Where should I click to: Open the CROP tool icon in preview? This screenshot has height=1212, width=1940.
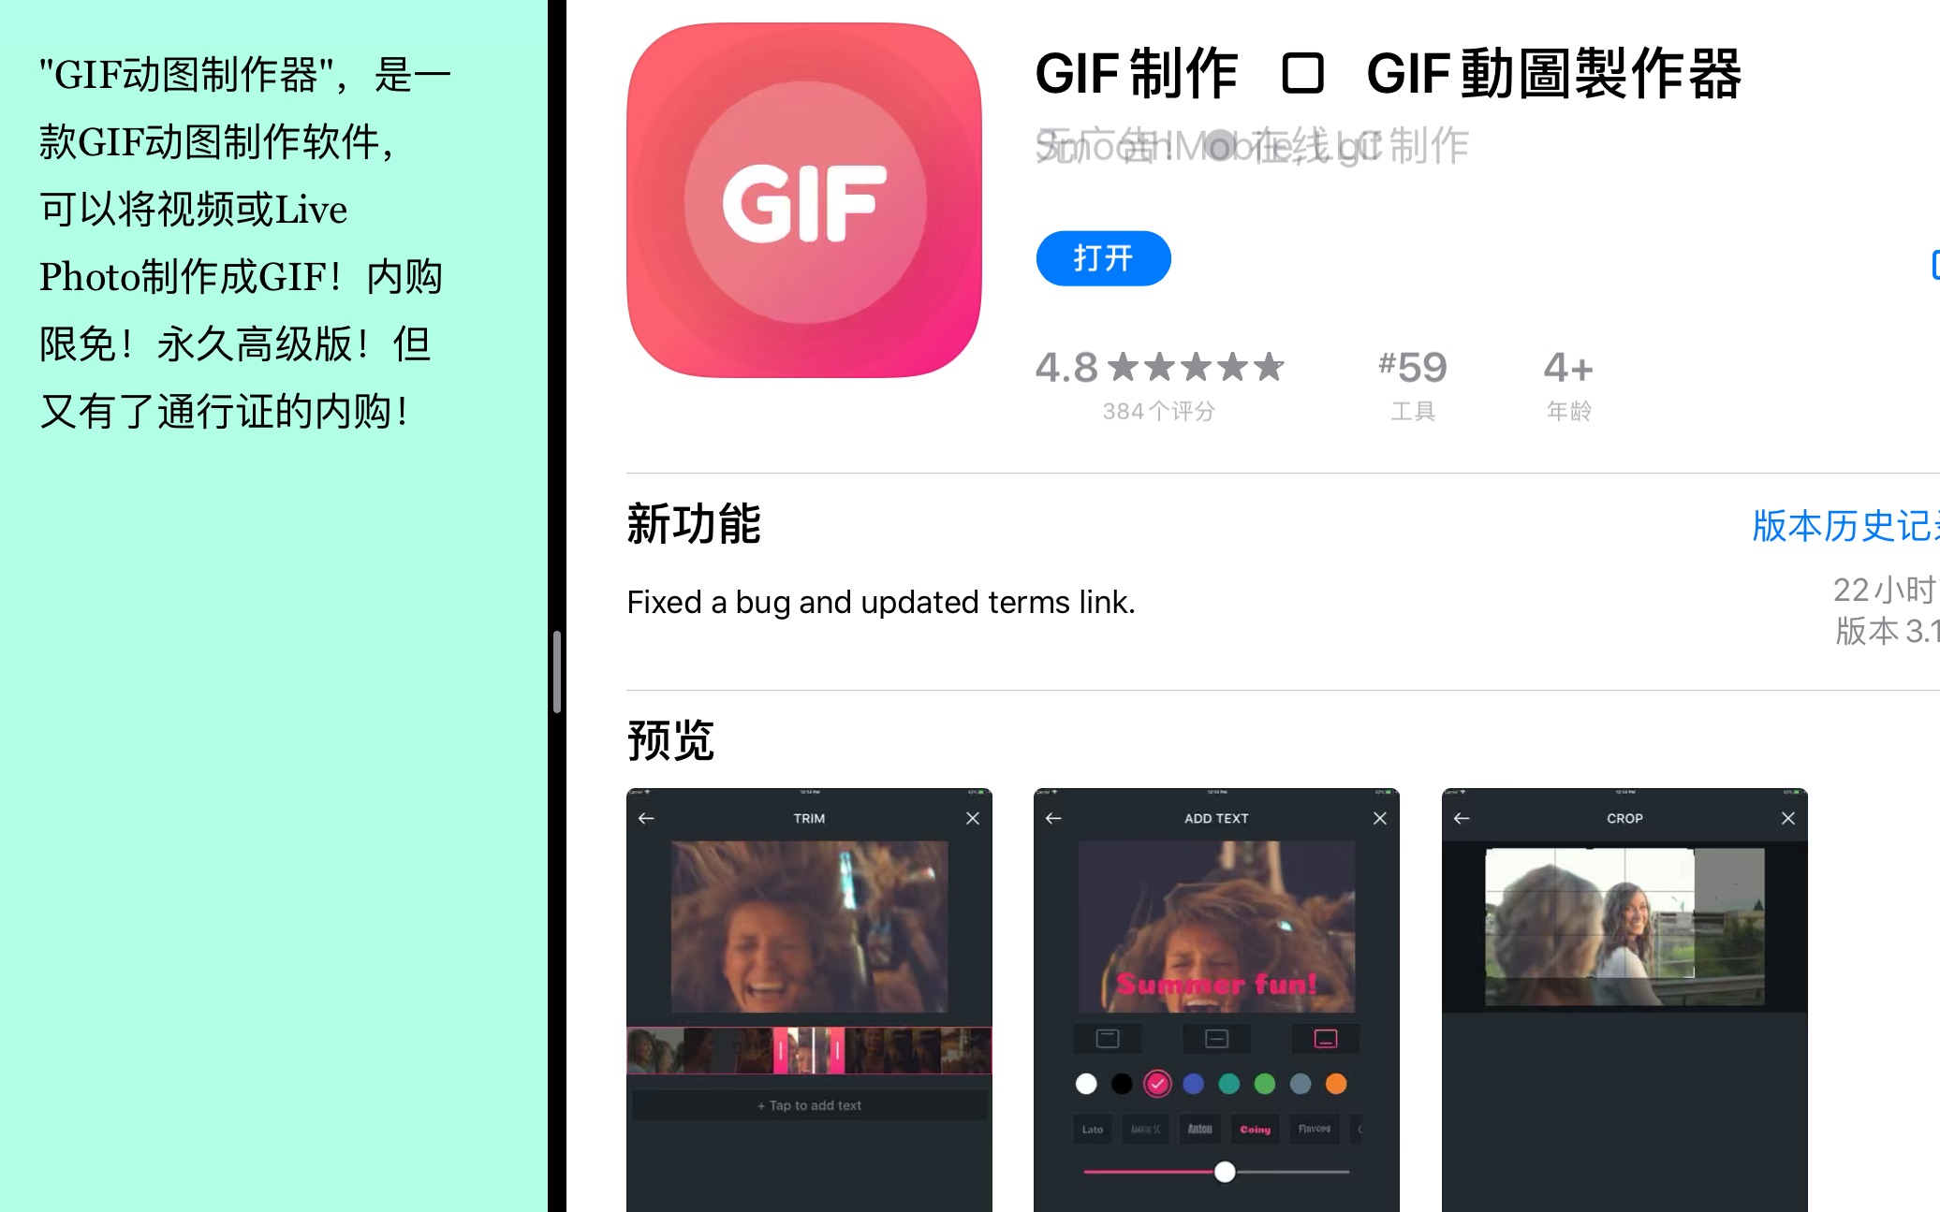[1624, 818]
